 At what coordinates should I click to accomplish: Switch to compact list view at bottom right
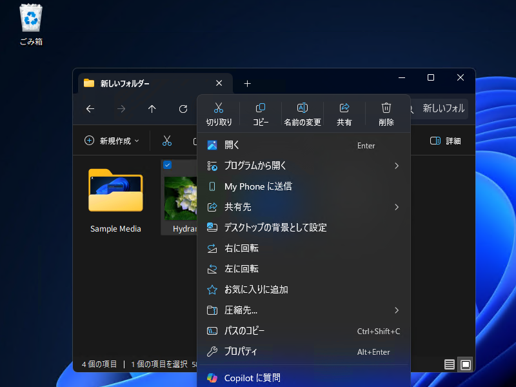449,364
